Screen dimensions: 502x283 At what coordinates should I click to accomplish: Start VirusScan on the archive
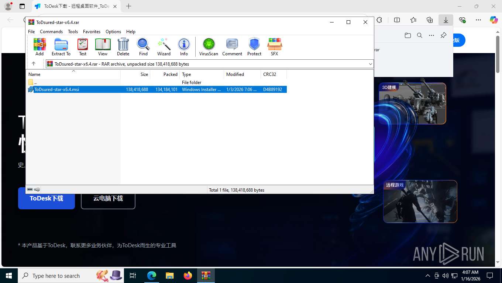click(x=209, y=47)
